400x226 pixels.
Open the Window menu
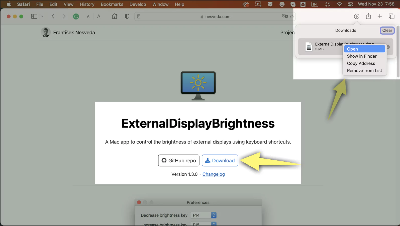pos(160,4)
